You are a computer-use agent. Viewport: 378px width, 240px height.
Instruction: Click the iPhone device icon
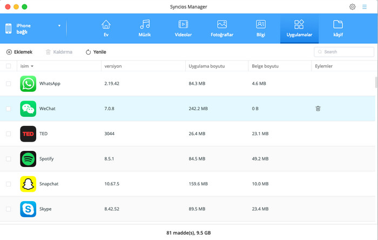click(x=9, y=29)
